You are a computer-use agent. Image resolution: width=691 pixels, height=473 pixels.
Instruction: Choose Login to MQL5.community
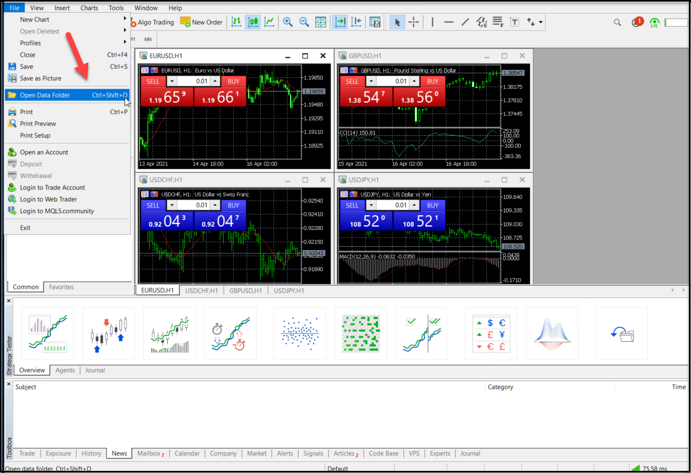[67, 211]
